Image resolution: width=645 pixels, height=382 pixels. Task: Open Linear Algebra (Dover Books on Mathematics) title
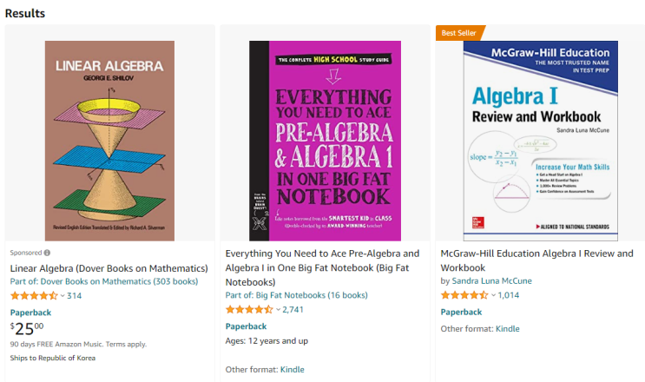109,267
